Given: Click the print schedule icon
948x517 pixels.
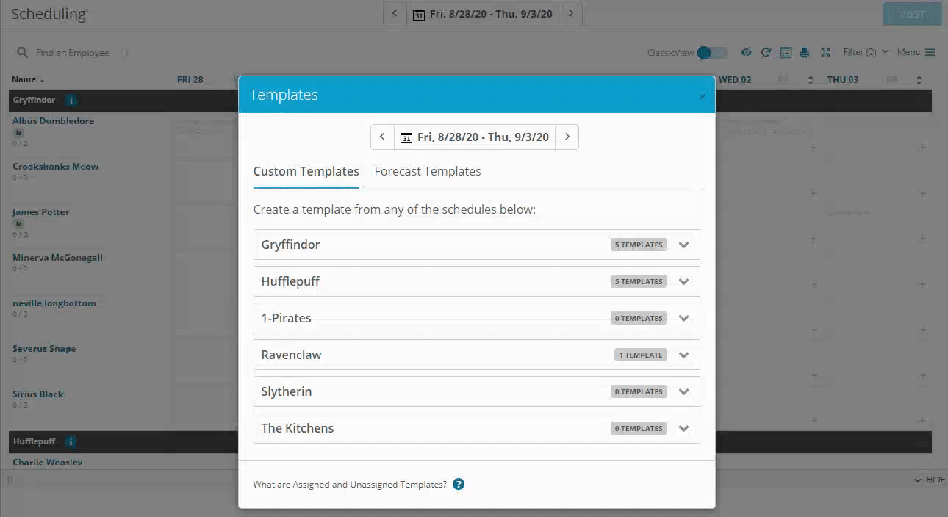Looking at the screenshot, I should 804,52.
